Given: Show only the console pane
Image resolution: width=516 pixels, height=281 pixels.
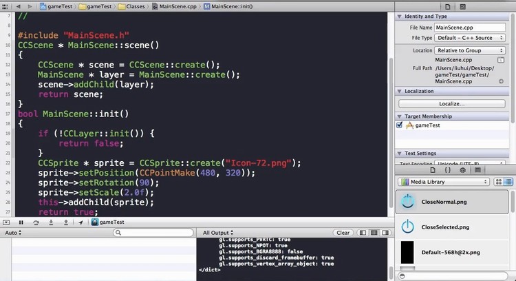Looking at the screenshot, I should pos(385,233).
